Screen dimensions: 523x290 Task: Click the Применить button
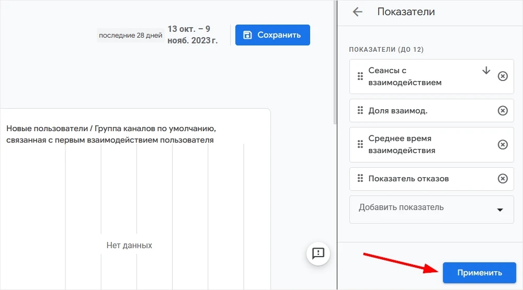479,273
